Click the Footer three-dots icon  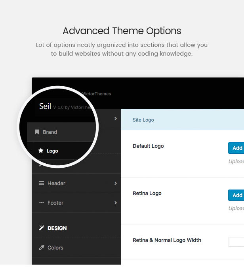[x=42, y=203]
